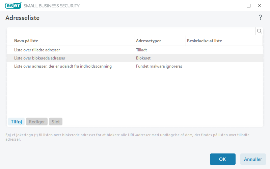Click the 'Fundet malware ignoreres' cell
270x169 pixels.
point(159,66)
